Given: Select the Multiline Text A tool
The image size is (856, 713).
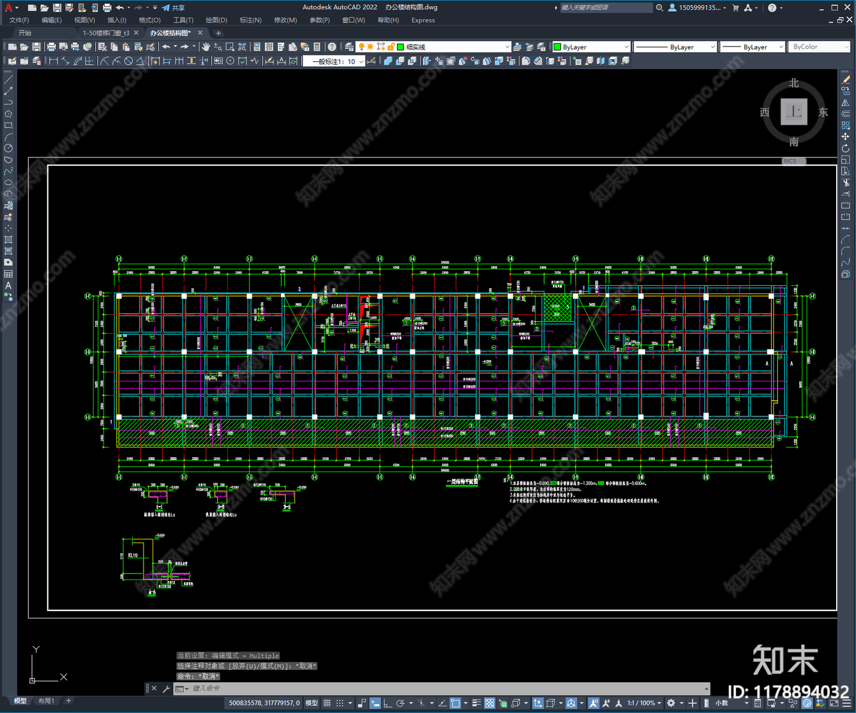Looking at the screenshot, I should point(8,285).
